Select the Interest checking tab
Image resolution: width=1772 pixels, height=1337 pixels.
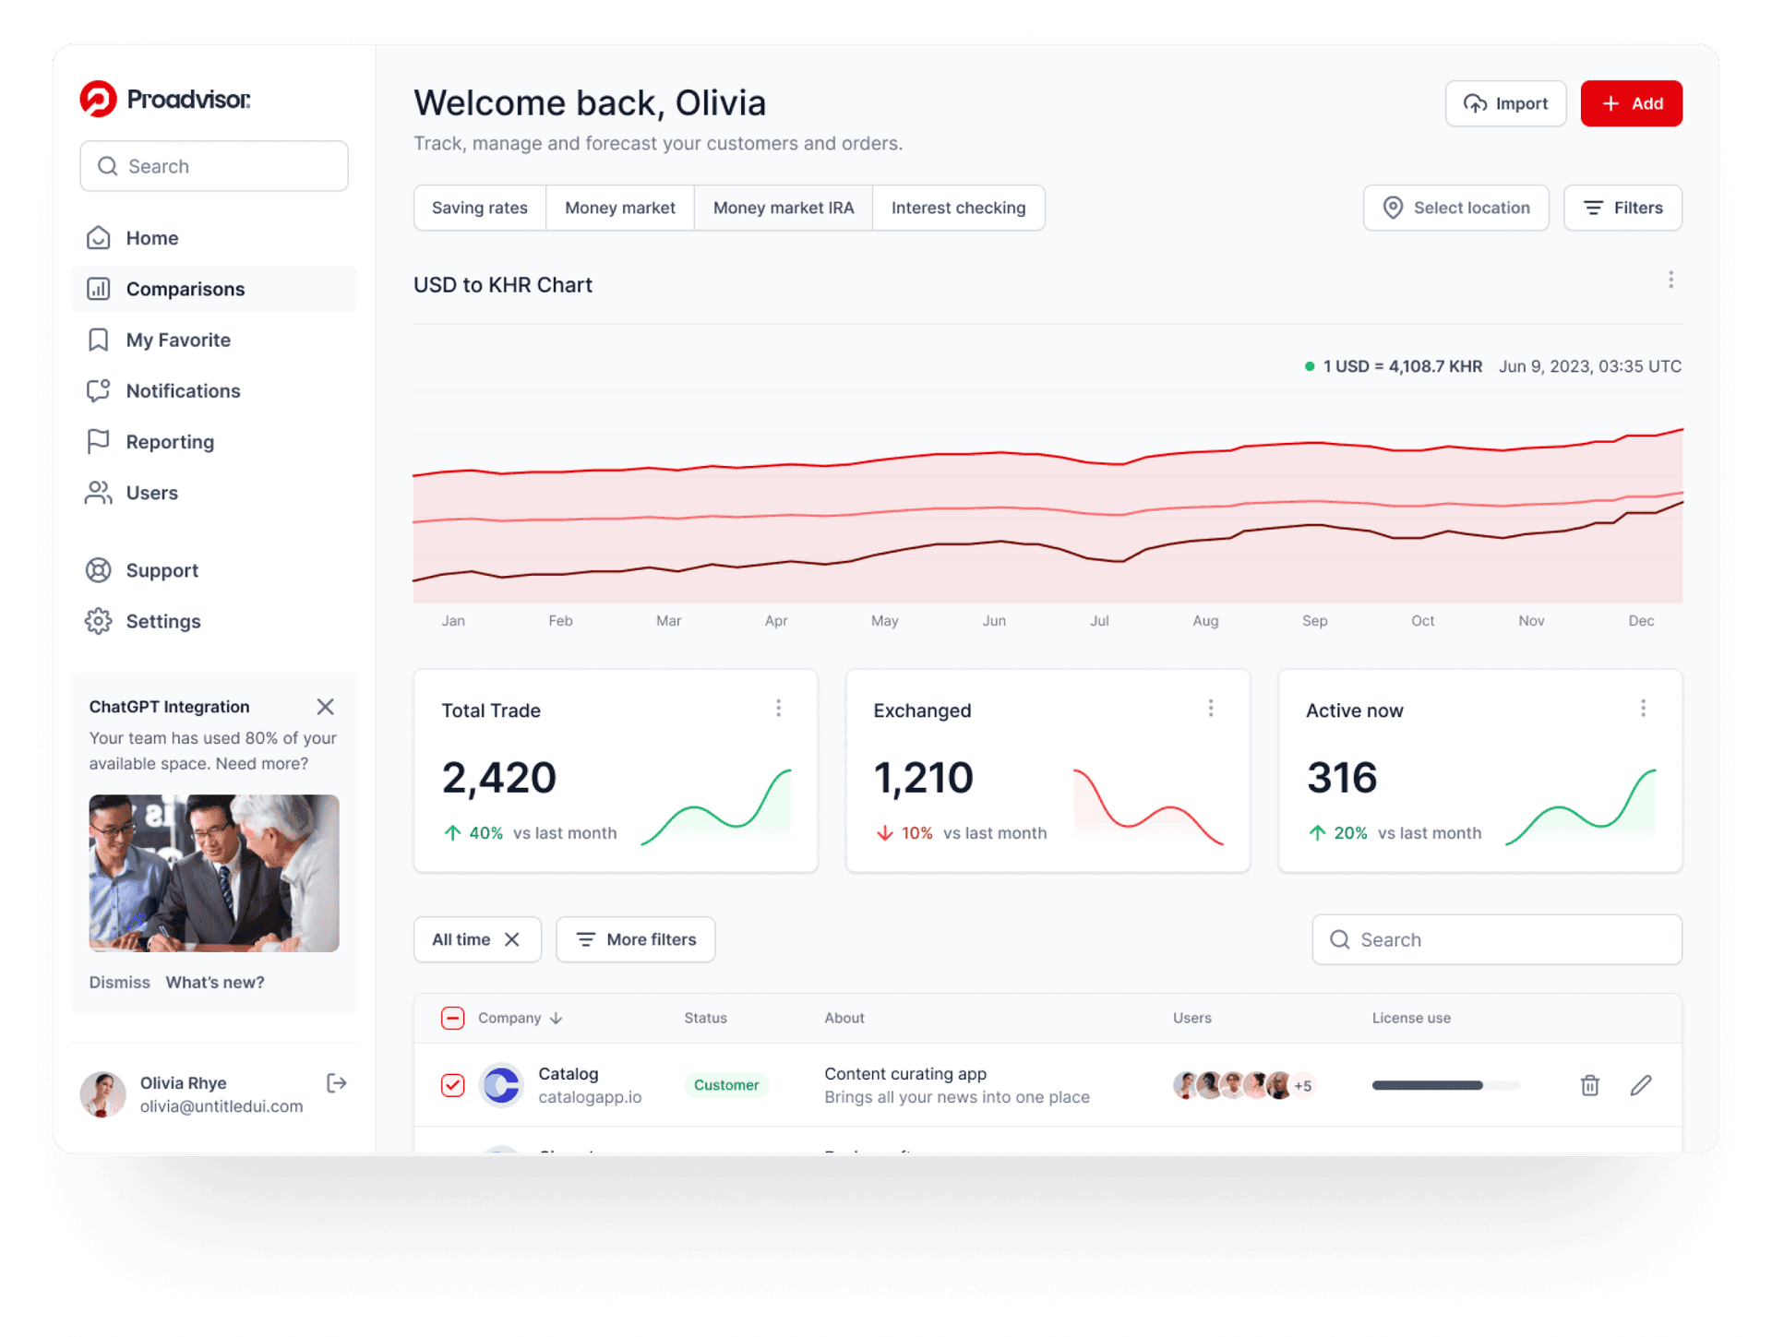[x=958, y=208]
